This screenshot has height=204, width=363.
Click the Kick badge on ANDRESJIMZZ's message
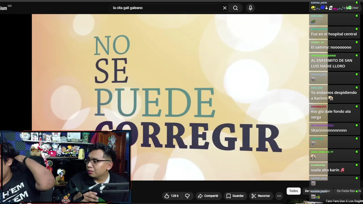point(357,107)
